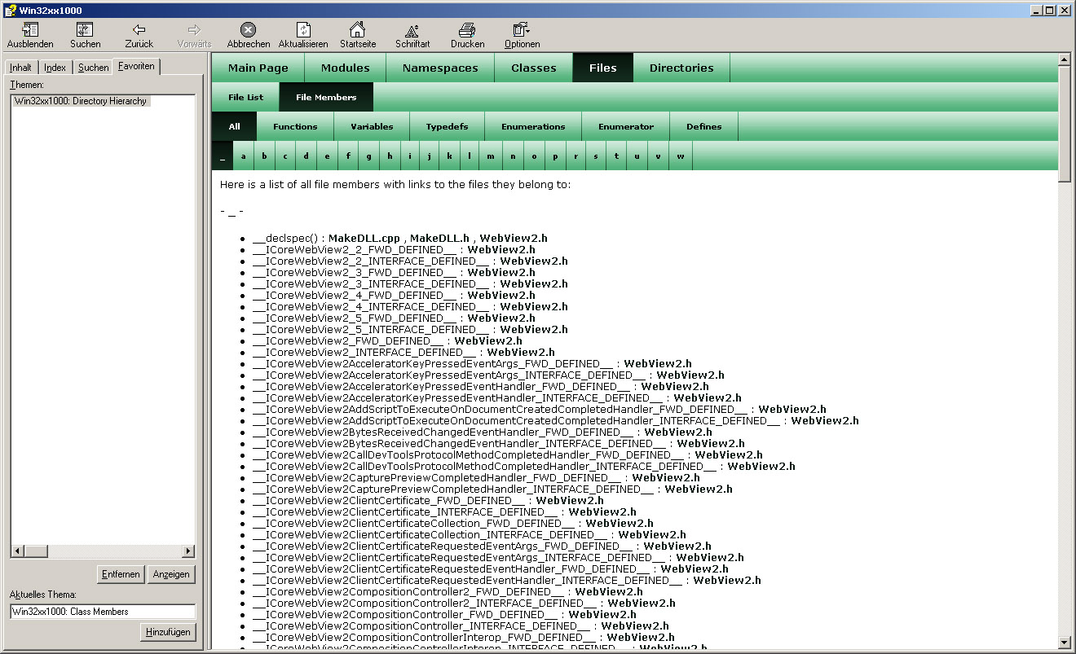Click the Aktuelles Thema text field
This screenshot has width=1076, height=654.
tap(103, 612)
